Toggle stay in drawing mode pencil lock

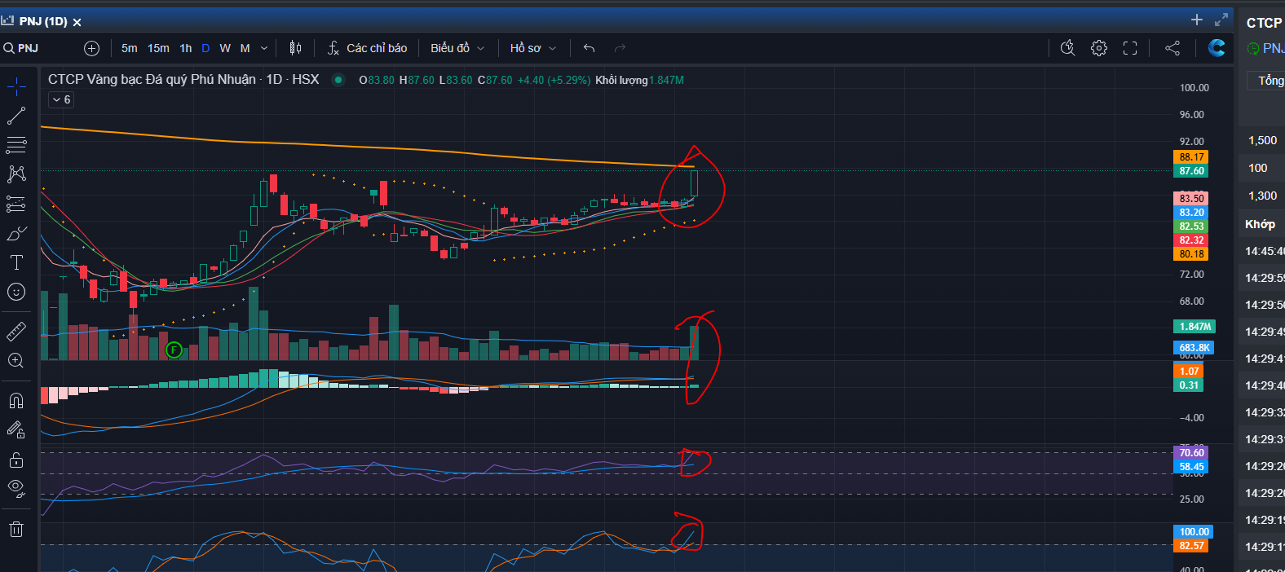coord(16,430)
